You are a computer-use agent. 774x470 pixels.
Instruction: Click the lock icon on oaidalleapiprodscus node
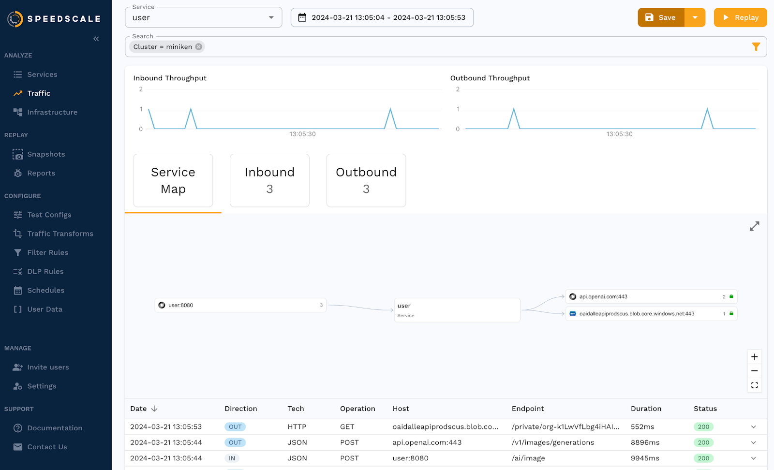(x=731, y=313)
